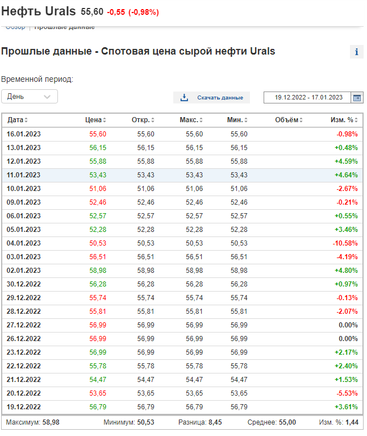Click Скачать данные button
The height and width of the screenshot is (436, 367).
click(211, 98)
